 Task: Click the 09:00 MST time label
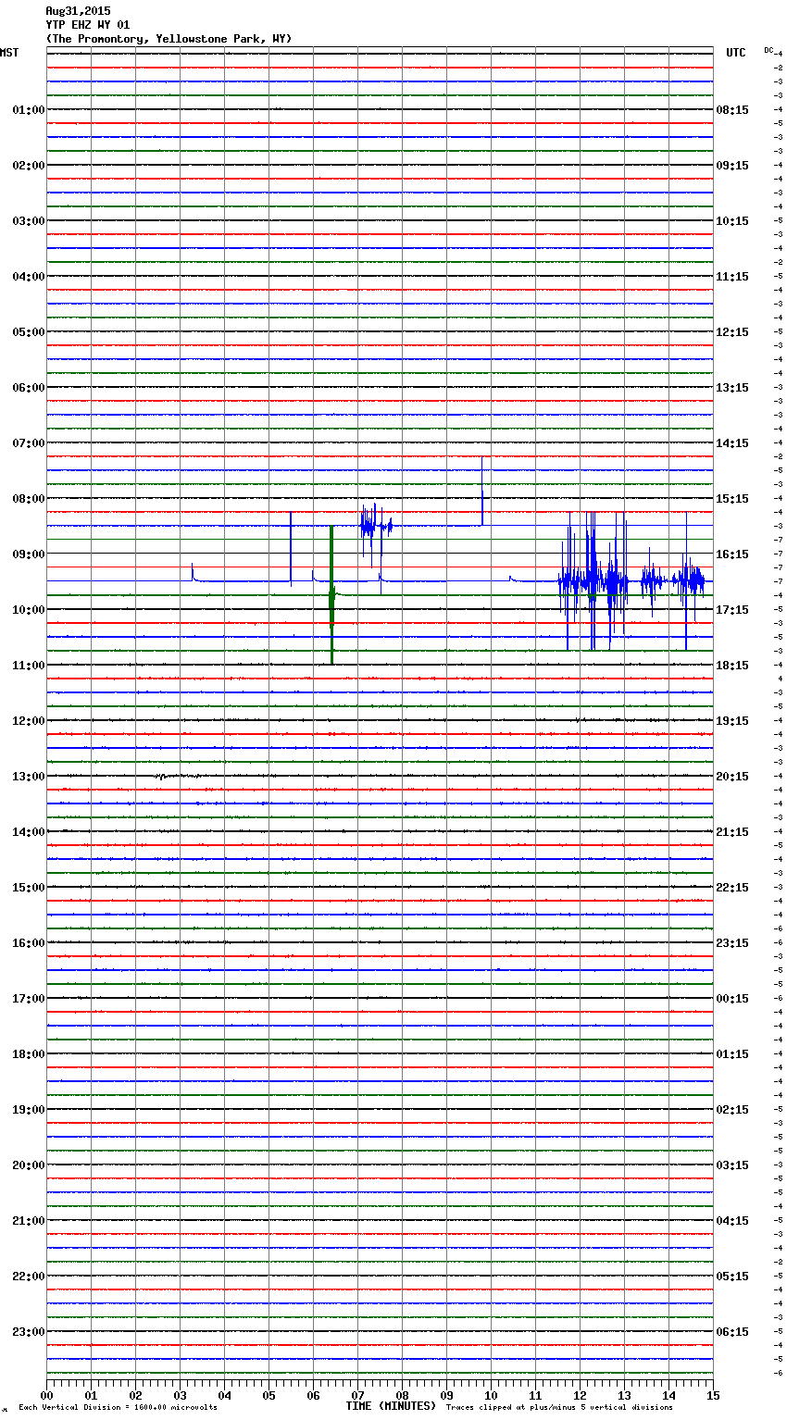click(x=29, y=554)
